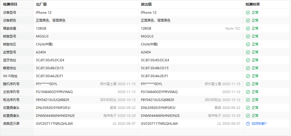Click the green check icon for 整机序列号 row
Viewport: 291px width, 136px height.
pyautogui.click(x=248, y=84)
